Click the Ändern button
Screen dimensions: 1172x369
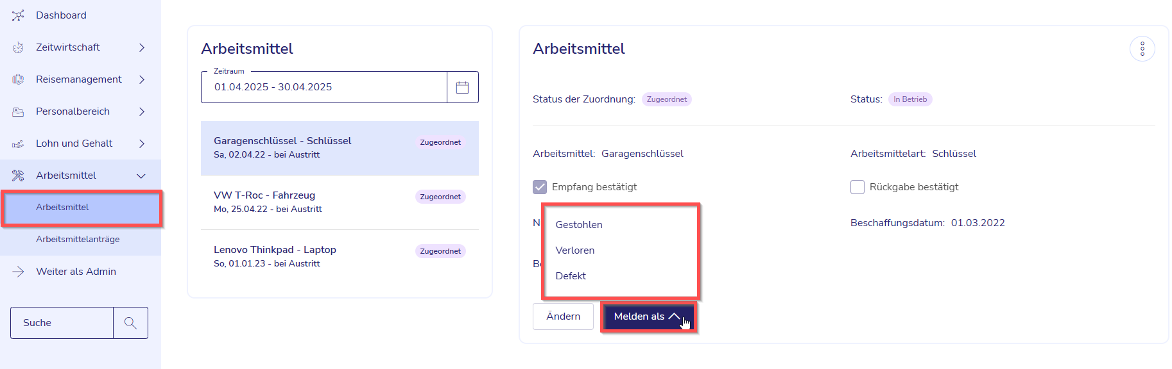tap(563, 316)
